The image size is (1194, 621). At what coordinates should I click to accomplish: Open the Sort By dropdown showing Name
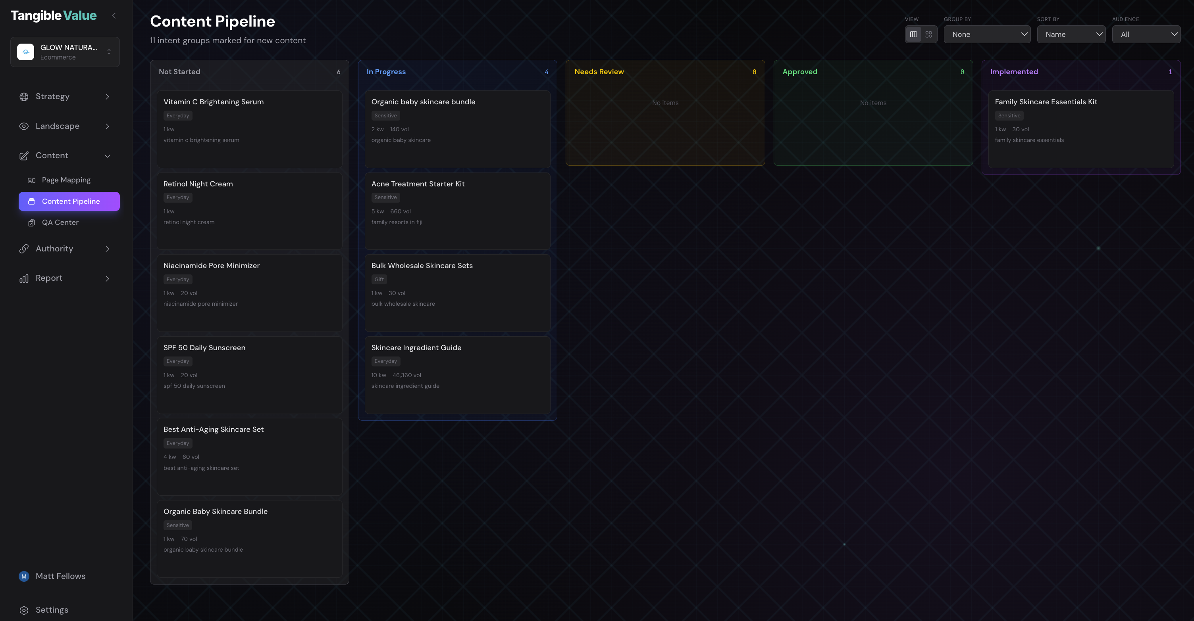(1071, 34)
